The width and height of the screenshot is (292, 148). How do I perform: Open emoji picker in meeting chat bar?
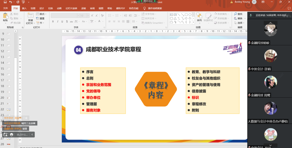(12, 134)
